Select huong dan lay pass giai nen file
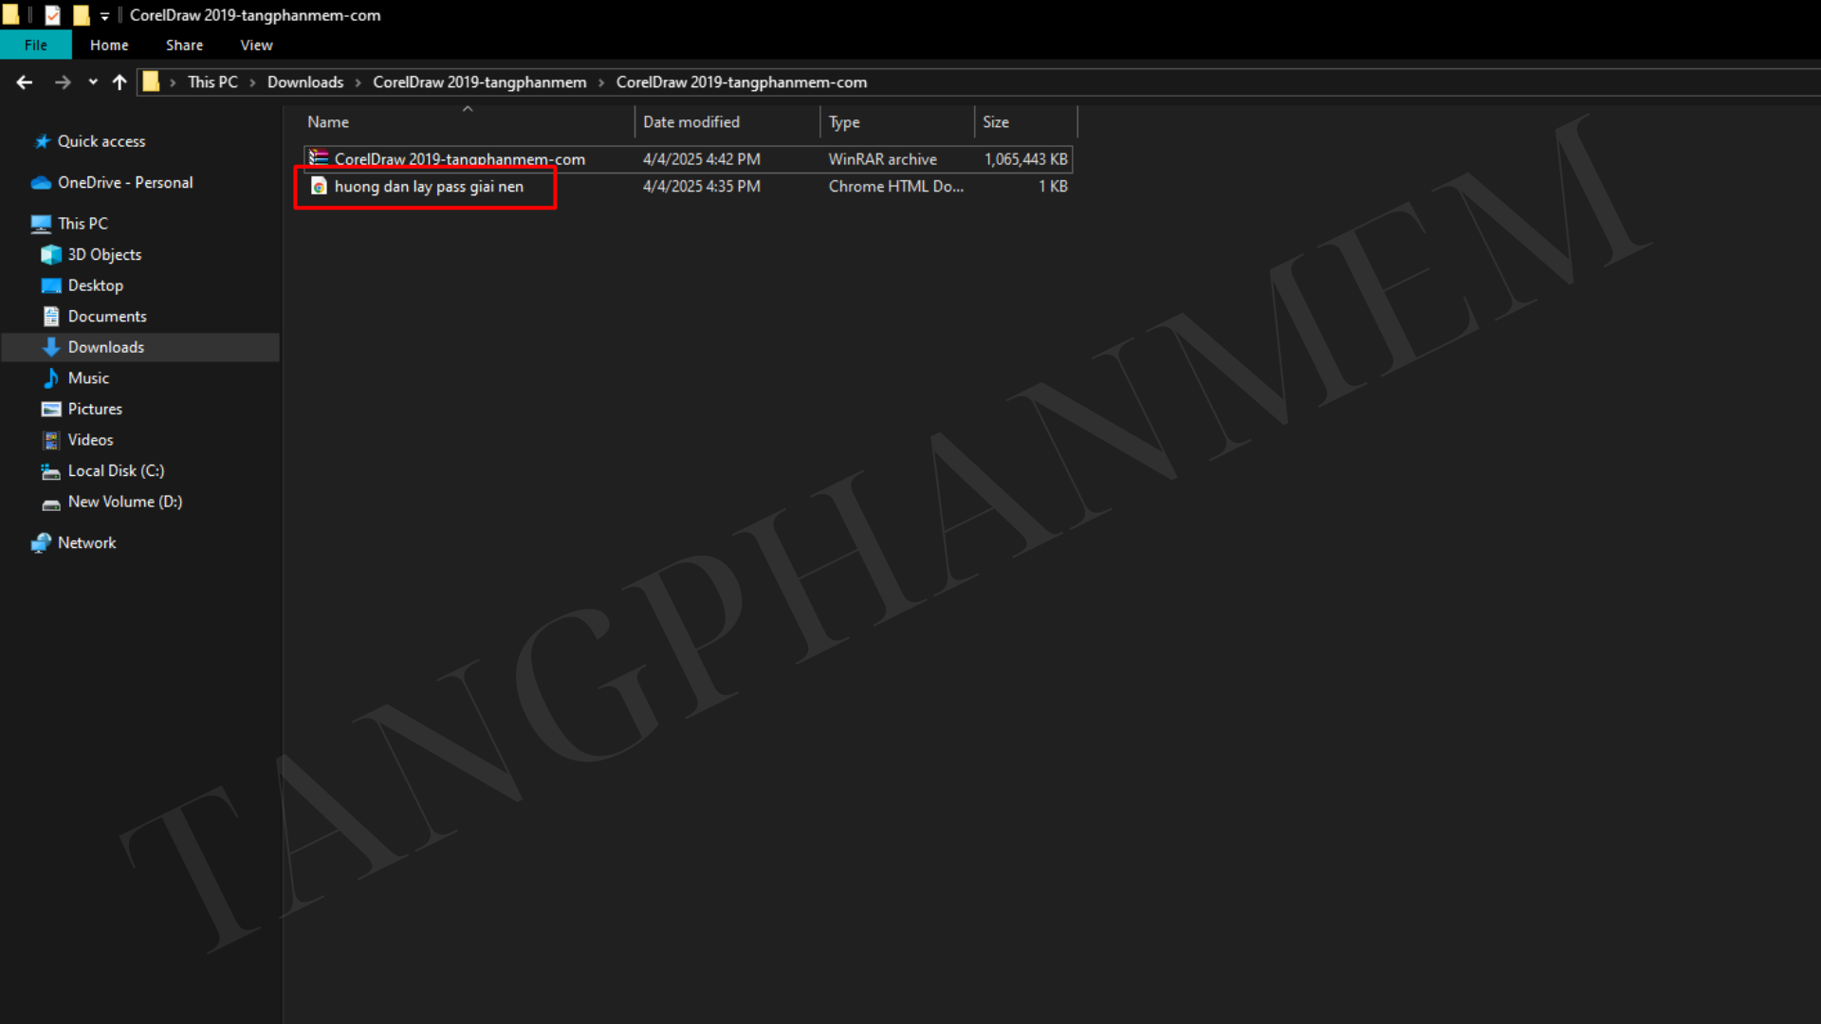 (x=429, y=187)
